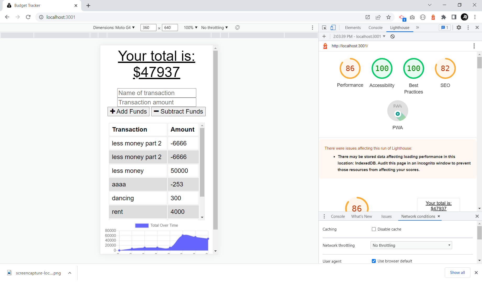This screenshot has width=482, height=282.
Task: Expand the Lighthouse report history dropdown
Action: coord(384,36)
